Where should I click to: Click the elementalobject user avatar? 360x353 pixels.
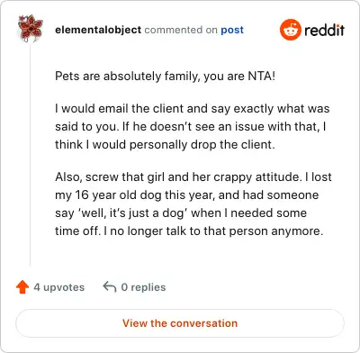pyautogui.click(x=31, y=28)
